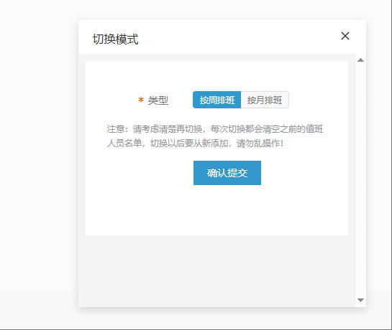The width and height of the screenshot is (392, 330).
Task: Click the 类型 field label
Action: point(158,100)
